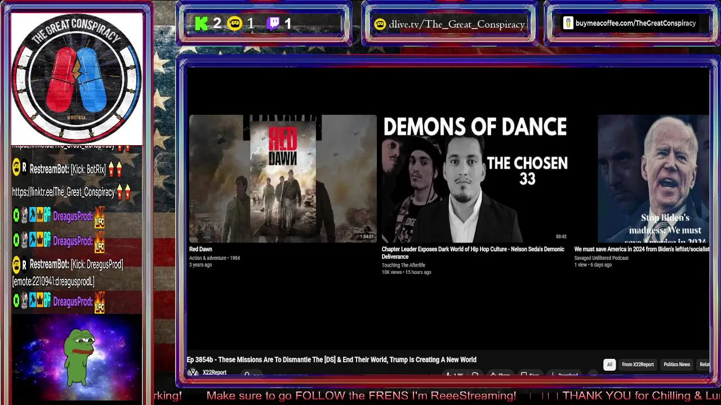Click The Great Conspiracy pill logo
Viewport: 721px width, 405px height.
point(77,78)
